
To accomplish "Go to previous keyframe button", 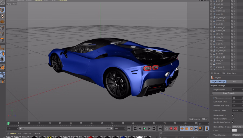I will pos(135,129).
